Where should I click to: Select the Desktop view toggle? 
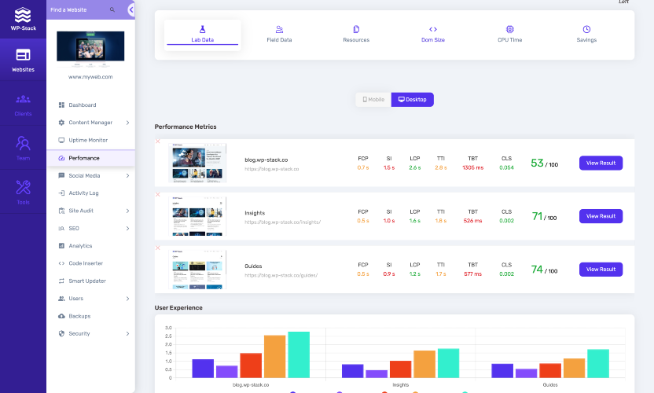coord(413,100)
